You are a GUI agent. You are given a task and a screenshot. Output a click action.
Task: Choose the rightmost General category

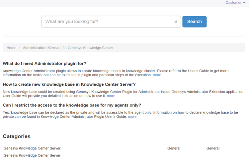pyautogui.click(x=213, y=148)
